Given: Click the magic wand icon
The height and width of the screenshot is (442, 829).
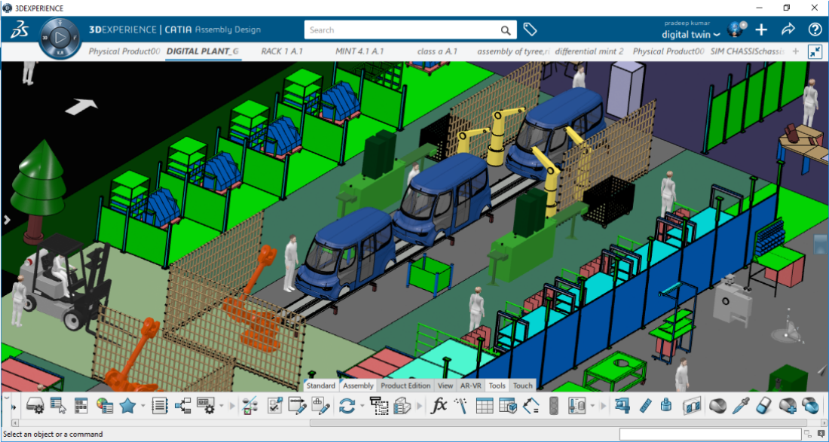Looking at the screenshot, I should point(460,406).
